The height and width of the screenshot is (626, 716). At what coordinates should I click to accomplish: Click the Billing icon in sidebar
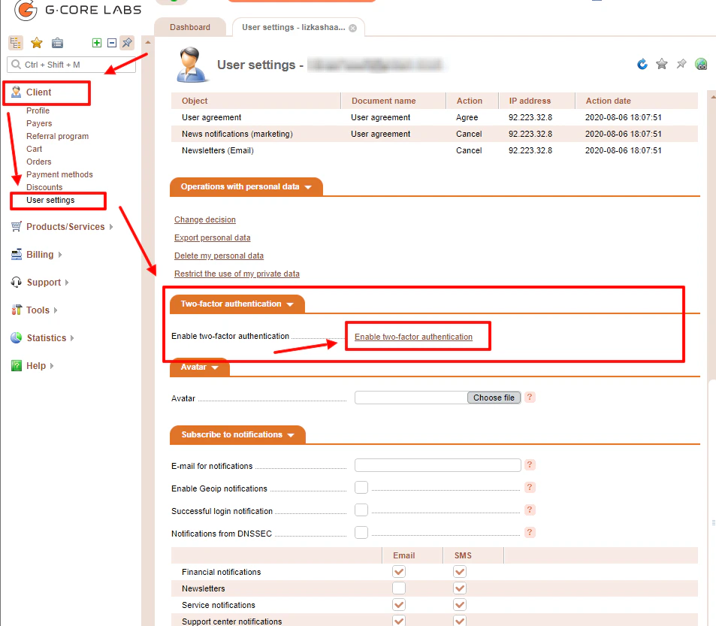click(16, 254)
